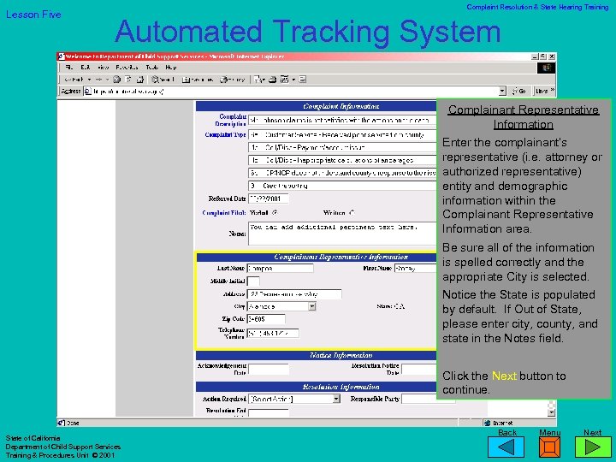Click the Discuss icon in browser toolbar
The width and height of the screenshot is (616, 462).
(303, 80)
